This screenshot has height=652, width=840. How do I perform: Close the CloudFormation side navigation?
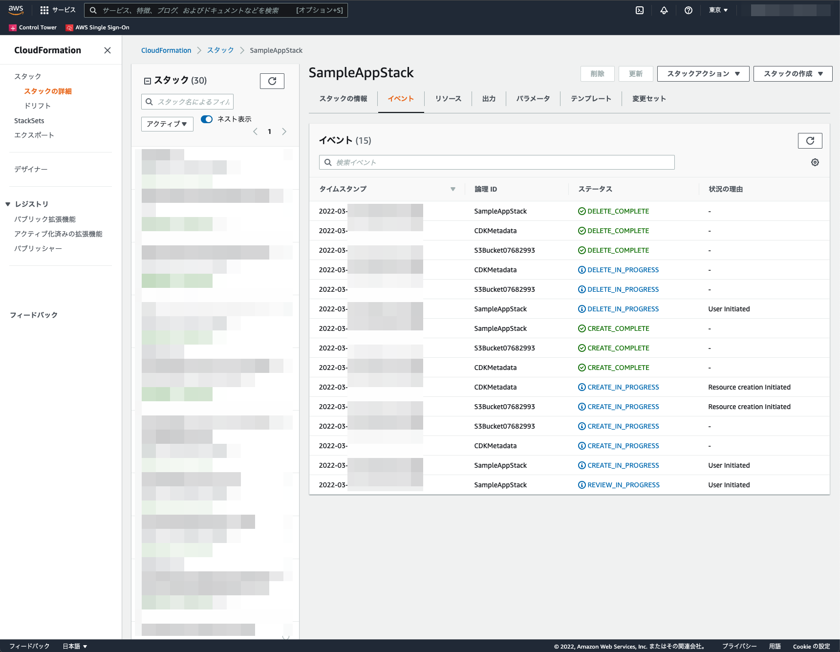click(108, 50)
